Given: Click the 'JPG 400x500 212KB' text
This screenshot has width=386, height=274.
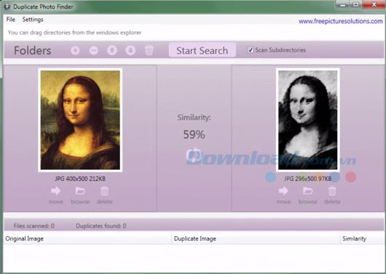Looking at the screenshot, I should click(x=80, y=179).
